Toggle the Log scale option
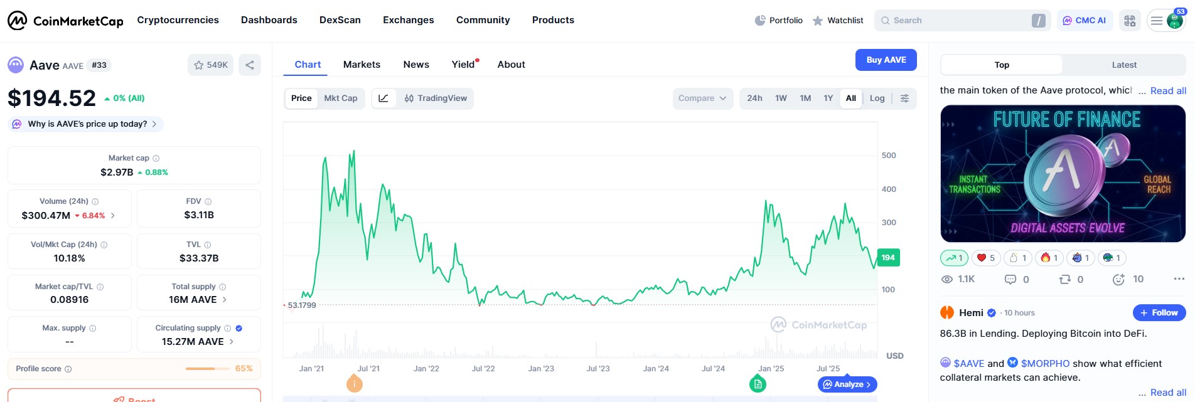Screen dimensions: 1195x402 (x=877, y=98)
